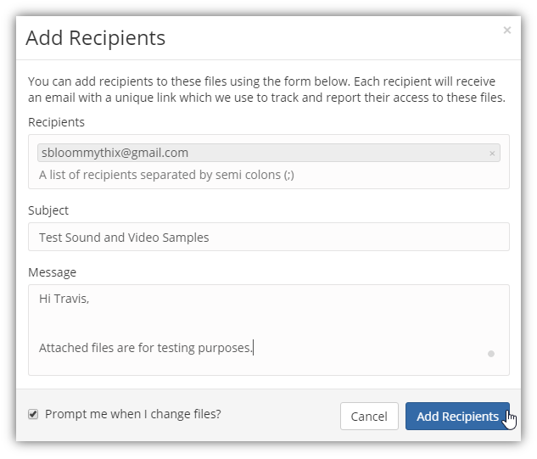Click the 'Add Recipients' dialog title
This screenshot has height=459, width=537.
(96, 37)
